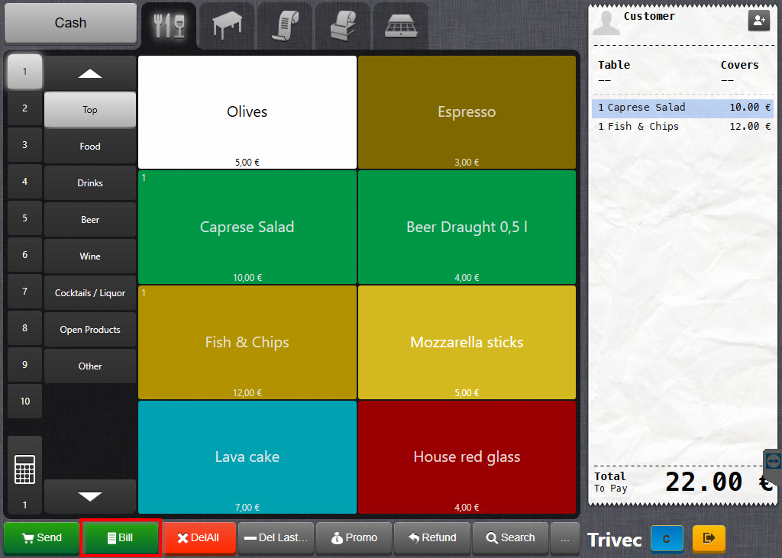Click the orange logout icon

pyautogui.click(x=709, y=539)
